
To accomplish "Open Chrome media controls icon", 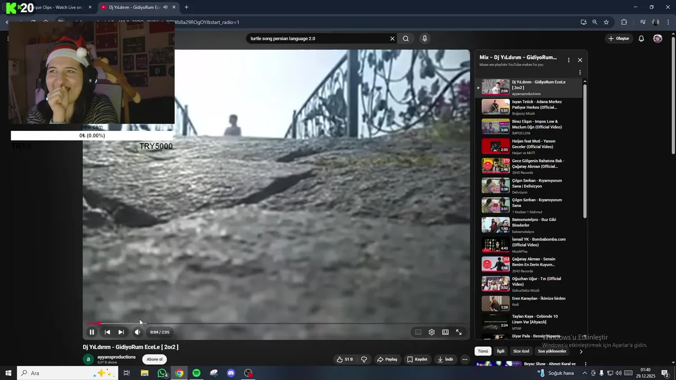I will [643, 22].
